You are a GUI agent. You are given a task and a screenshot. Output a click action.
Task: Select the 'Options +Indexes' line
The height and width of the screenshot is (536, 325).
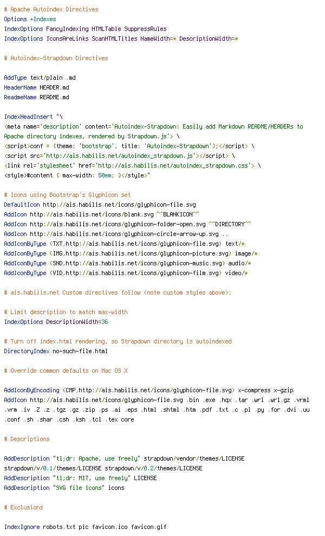pyautogui.click(x=30, y=19)
